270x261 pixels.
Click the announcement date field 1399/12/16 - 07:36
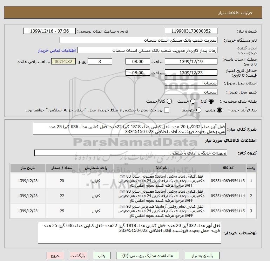point(49,31)
